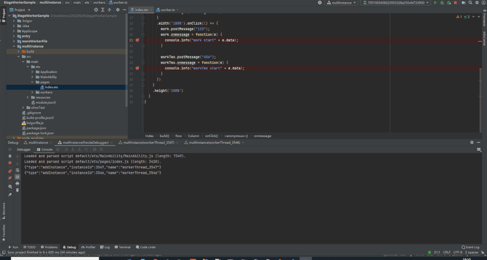Open the TODO tool window

pyautogui.click(x=29, y=247)
